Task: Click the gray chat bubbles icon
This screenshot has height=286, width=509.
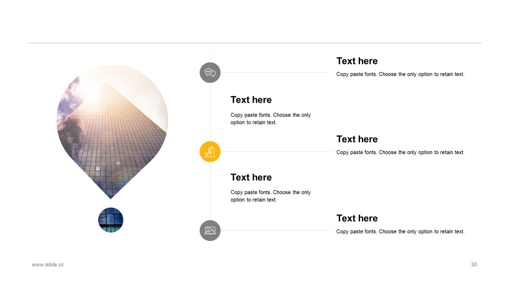Action: [x=210, y=73]
